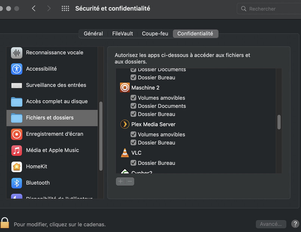This screenshot has width=301, height=232.
Task: Select the HomeKit icon in sidebar
Action: pos(16,166)
